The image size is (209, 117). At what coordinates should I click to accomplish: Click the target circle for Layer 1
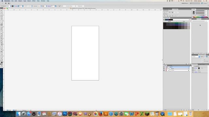[x=189, y=67]
